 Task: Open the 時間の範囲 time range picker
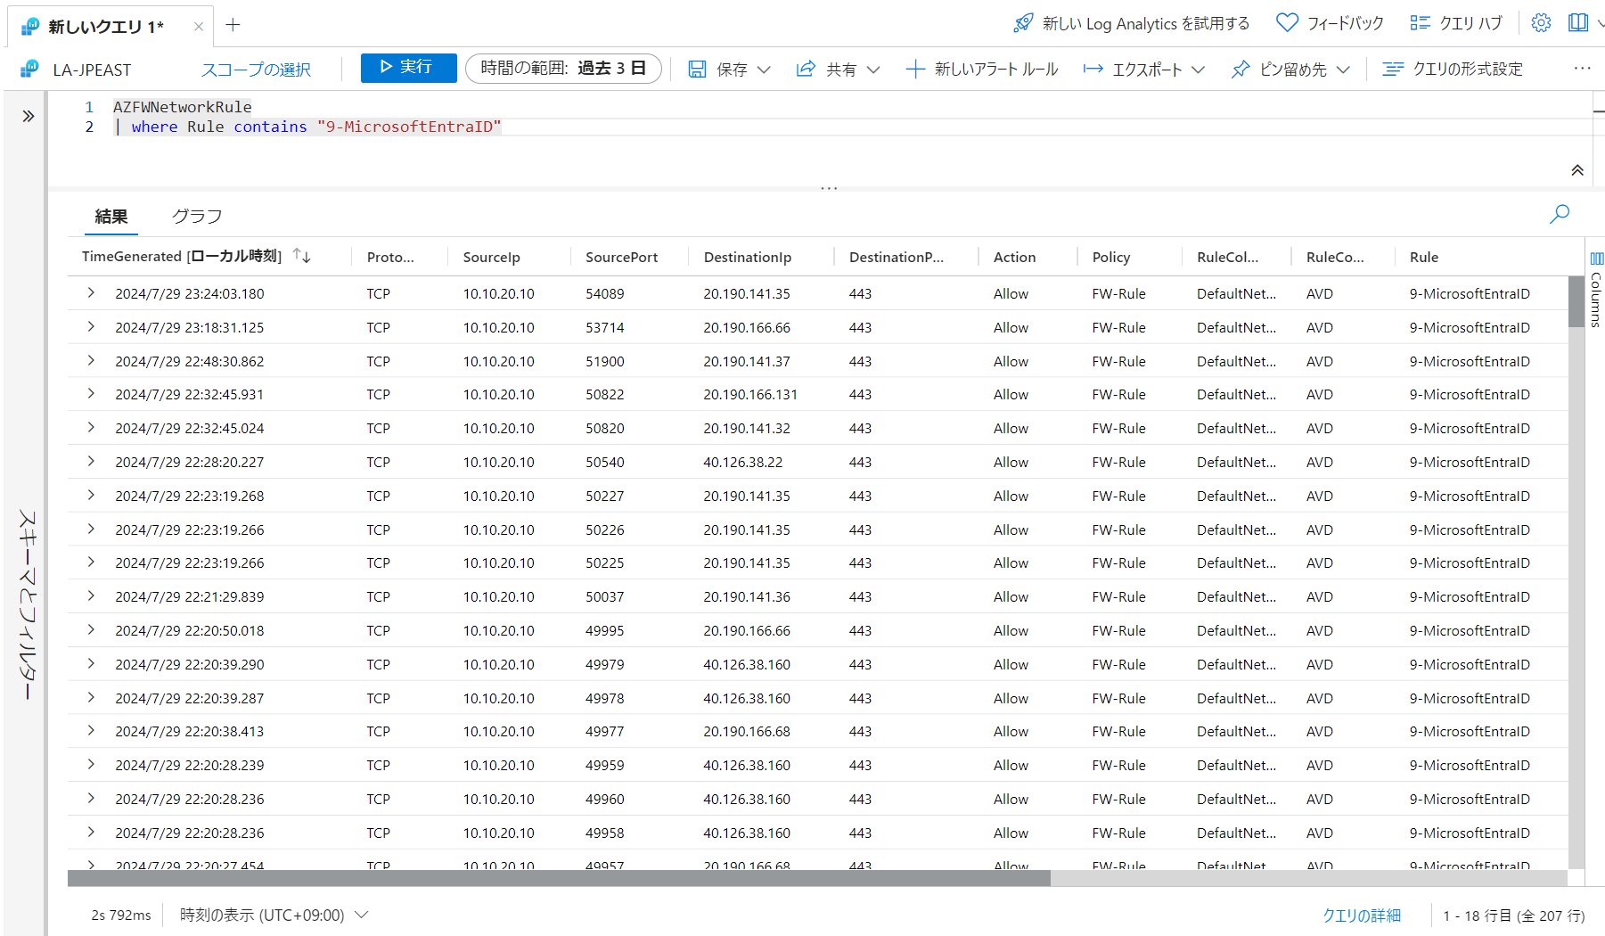coord(563,68)
